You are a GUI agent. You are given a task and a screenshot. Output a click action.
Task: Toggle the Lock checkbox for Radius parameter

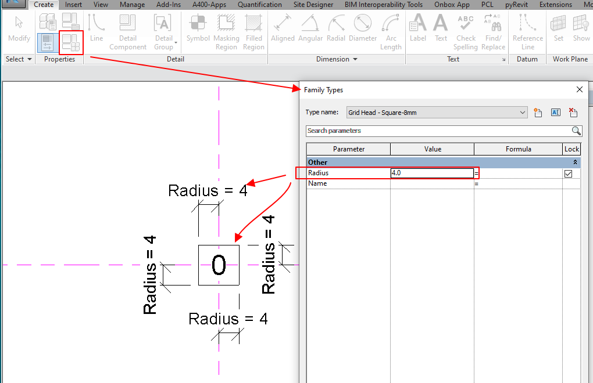pos(568,173)
